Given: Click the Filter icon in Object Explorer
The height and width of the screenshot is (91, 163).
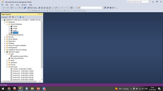Looking at the screenshot, I should [18, 17].
